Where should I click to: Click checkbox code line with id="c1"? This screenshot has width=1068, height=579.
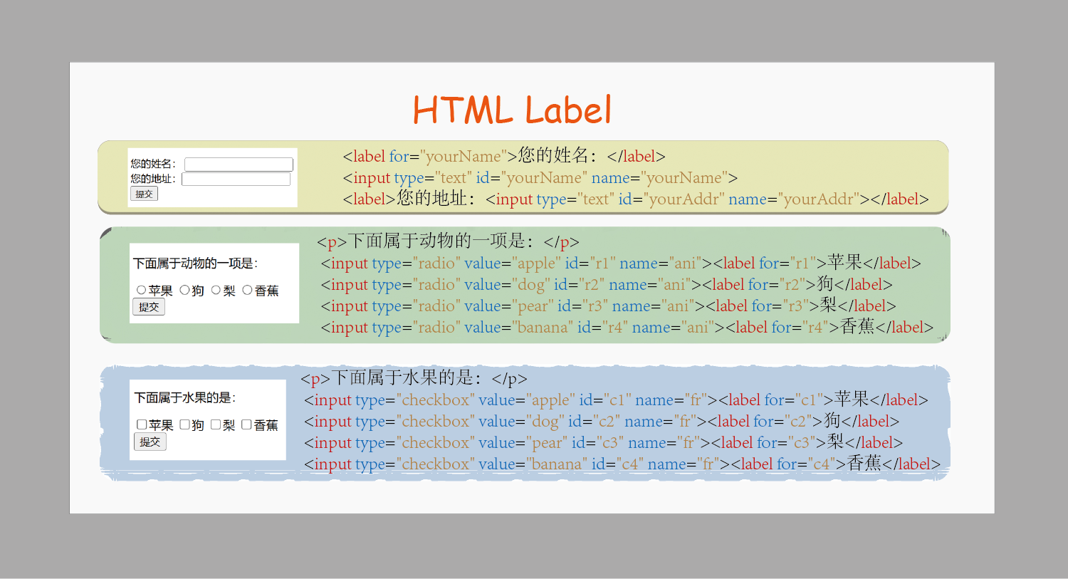tap(616, 400)
